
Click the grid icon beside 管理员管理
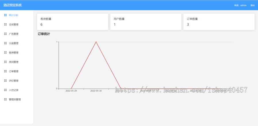(x=5, y=99)
